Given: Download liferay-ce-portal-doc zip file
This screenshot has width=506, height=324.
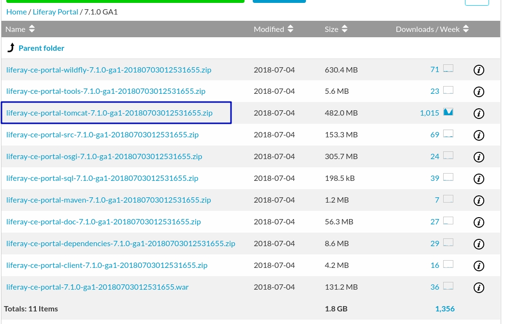Looking at the screenshot, I should [x=103, y=222].
